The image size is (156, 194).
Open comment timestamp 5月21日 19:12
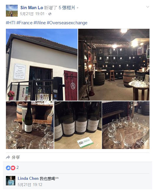pos(30,185)
